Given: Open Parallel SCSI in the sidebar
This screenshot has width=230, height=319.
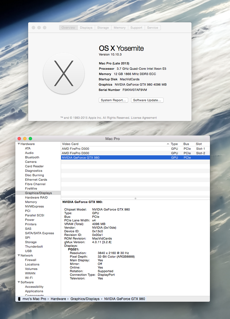Looking at the screenshot, I should coord(35,216).
